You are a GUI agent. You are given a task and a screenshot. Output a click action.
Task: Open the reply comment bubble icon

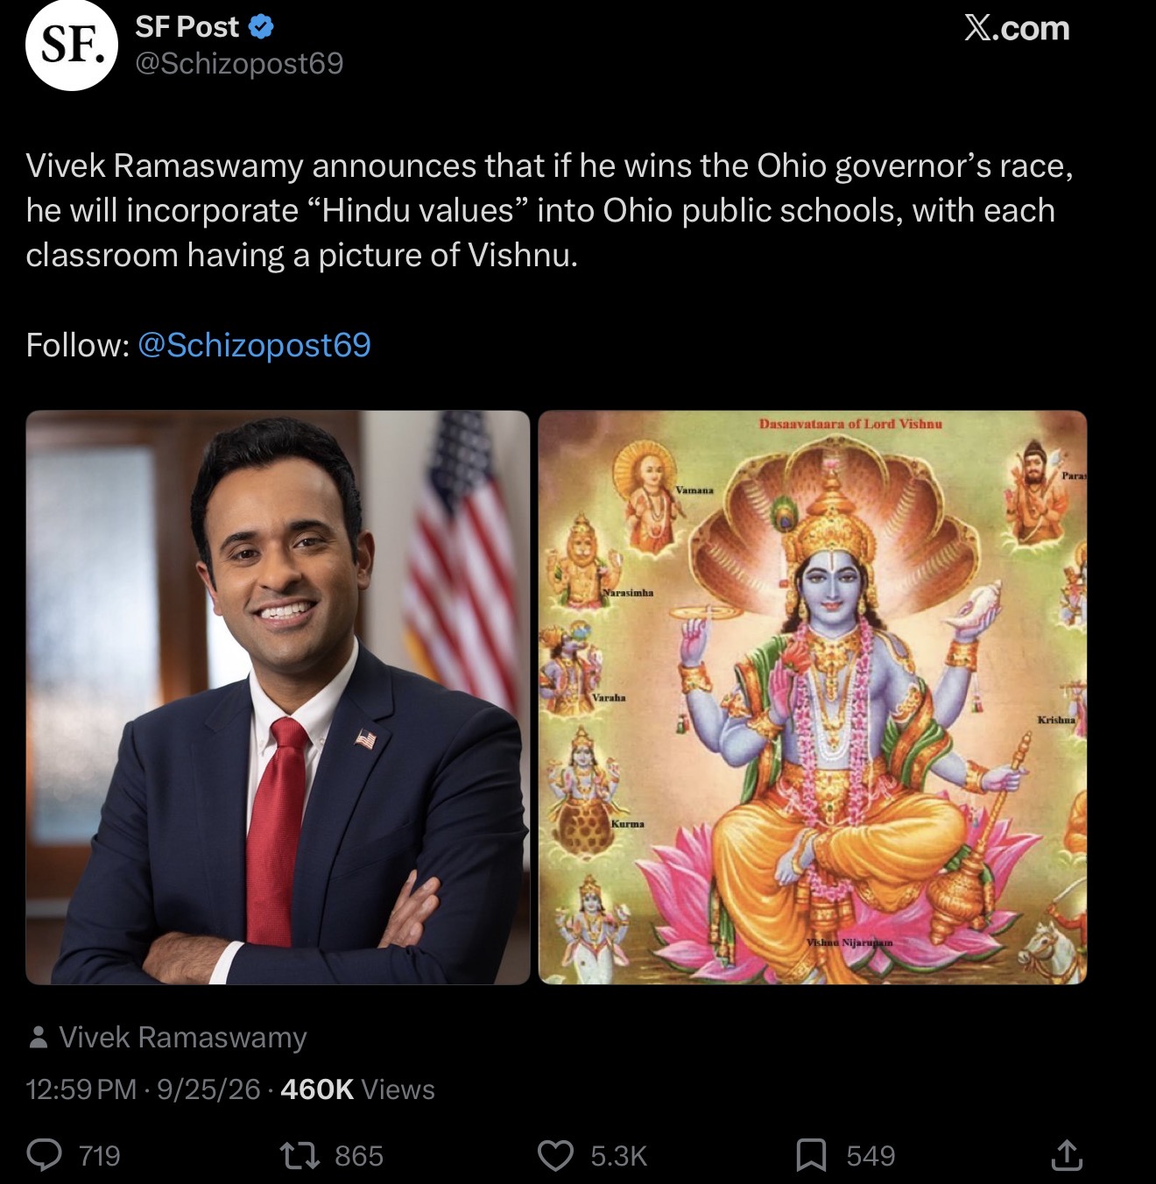click(45, 1155)
